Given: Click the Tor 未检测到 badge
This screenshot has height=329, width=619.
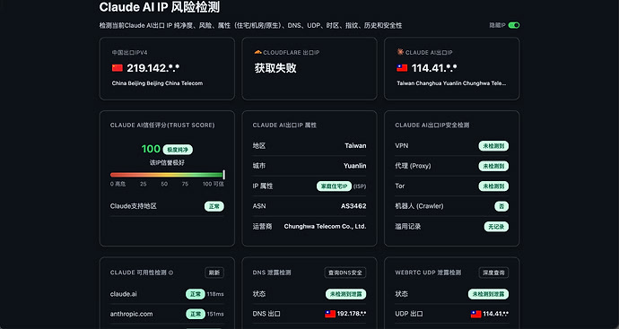Looking at the screenshot, I should coord(493,186).
